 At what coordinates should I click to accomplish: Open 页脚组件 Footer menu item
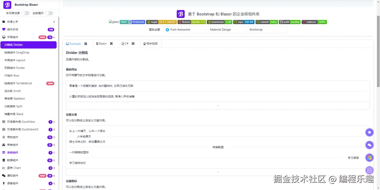[x=28, y=68]
